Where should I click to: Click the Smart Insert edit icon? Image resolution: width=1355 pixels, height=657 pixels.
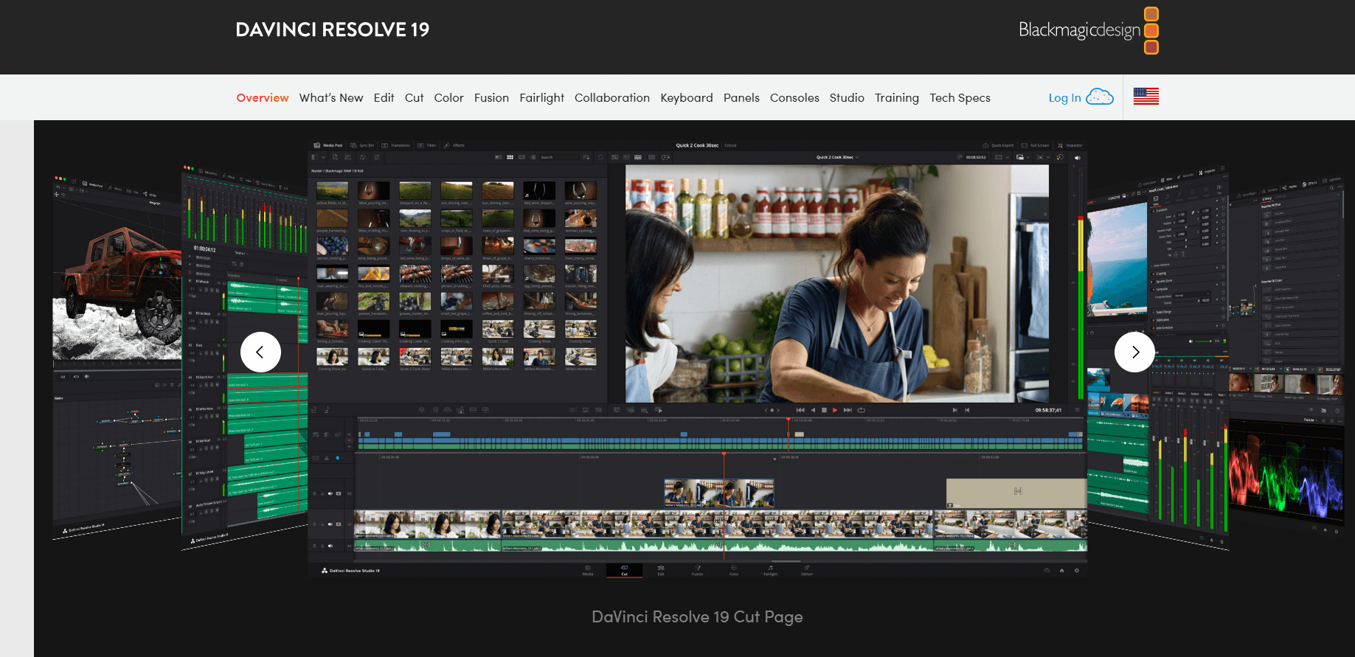[x=422, y=410]
